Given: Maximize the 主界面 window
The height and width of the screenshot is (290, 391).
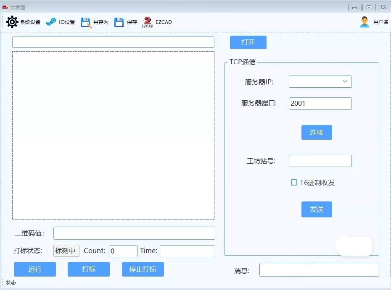Looking at the screenshot, I should 369,8.
